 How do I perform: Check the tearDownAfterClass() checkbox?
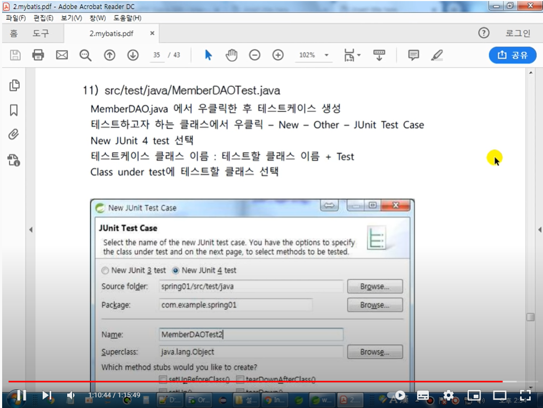click(240, 380)
